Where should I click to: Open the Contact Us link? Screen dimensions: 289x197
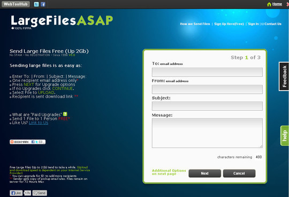point(273,24)
